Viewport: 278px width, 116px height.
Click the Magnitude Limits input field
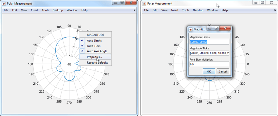pyautogui.click(x=209, y=42)
